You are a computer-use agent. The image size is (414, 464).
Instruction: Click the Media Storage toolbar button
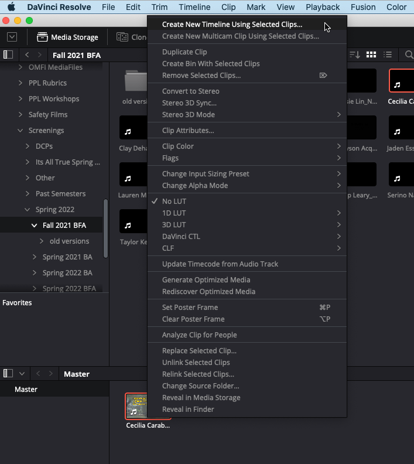67,37
